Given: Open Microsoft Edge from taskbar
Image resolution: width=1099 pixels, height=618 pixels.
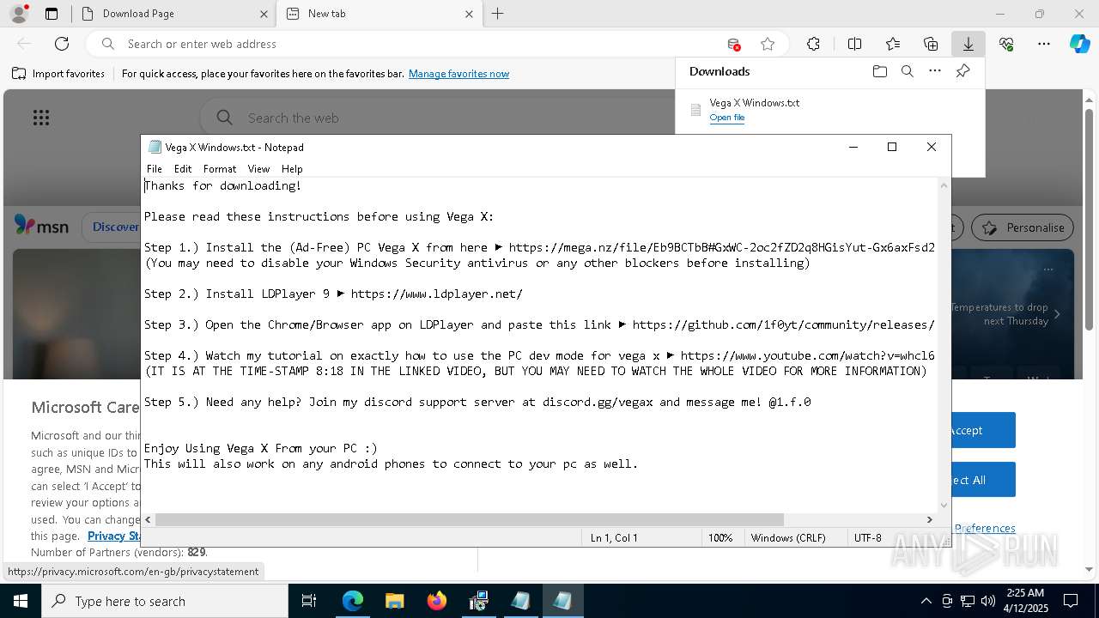Looking at the screenshot, I should click(352, 601).
